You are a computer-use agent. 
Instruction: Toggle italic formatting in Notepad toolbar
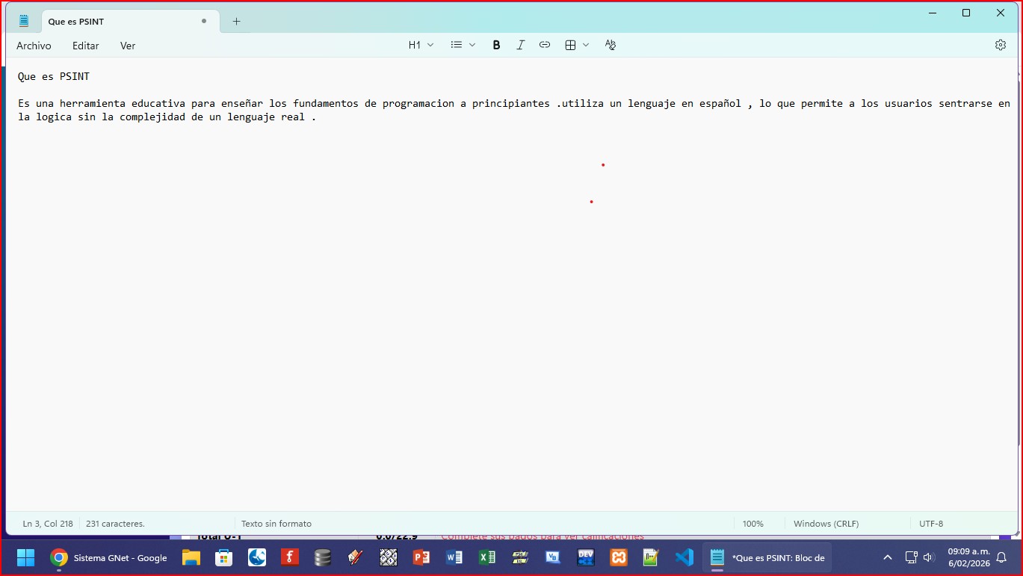(x=521, y=45)
